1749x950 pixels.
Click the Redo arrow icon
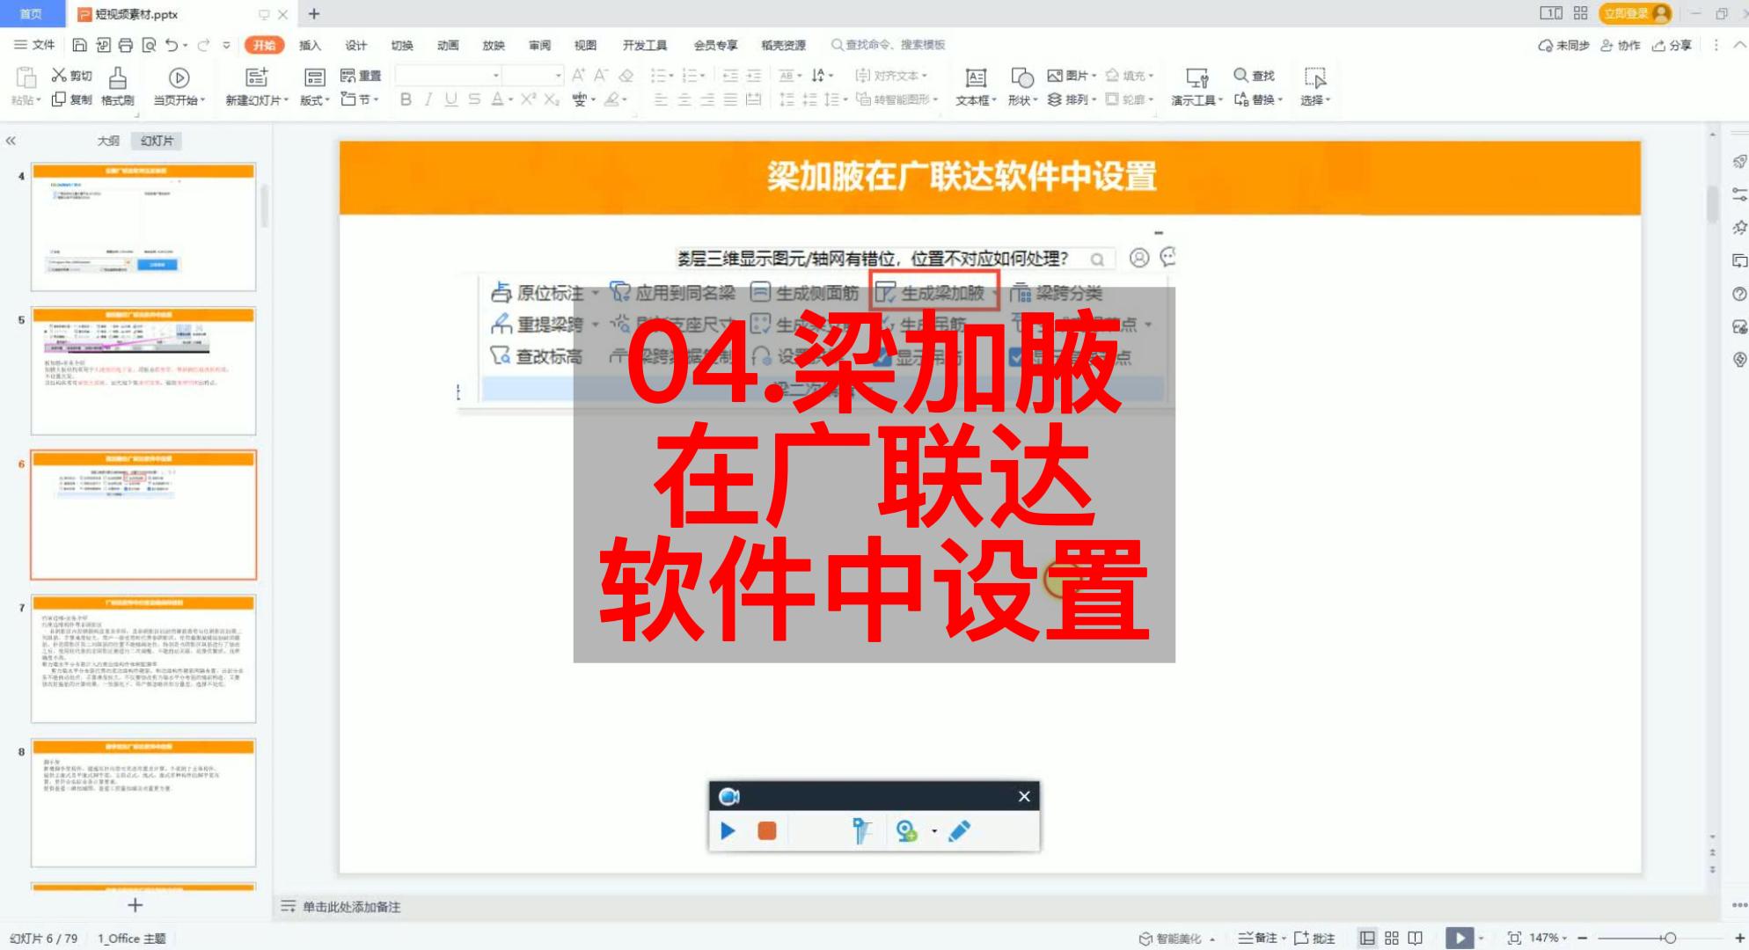[x=203, y=45]
